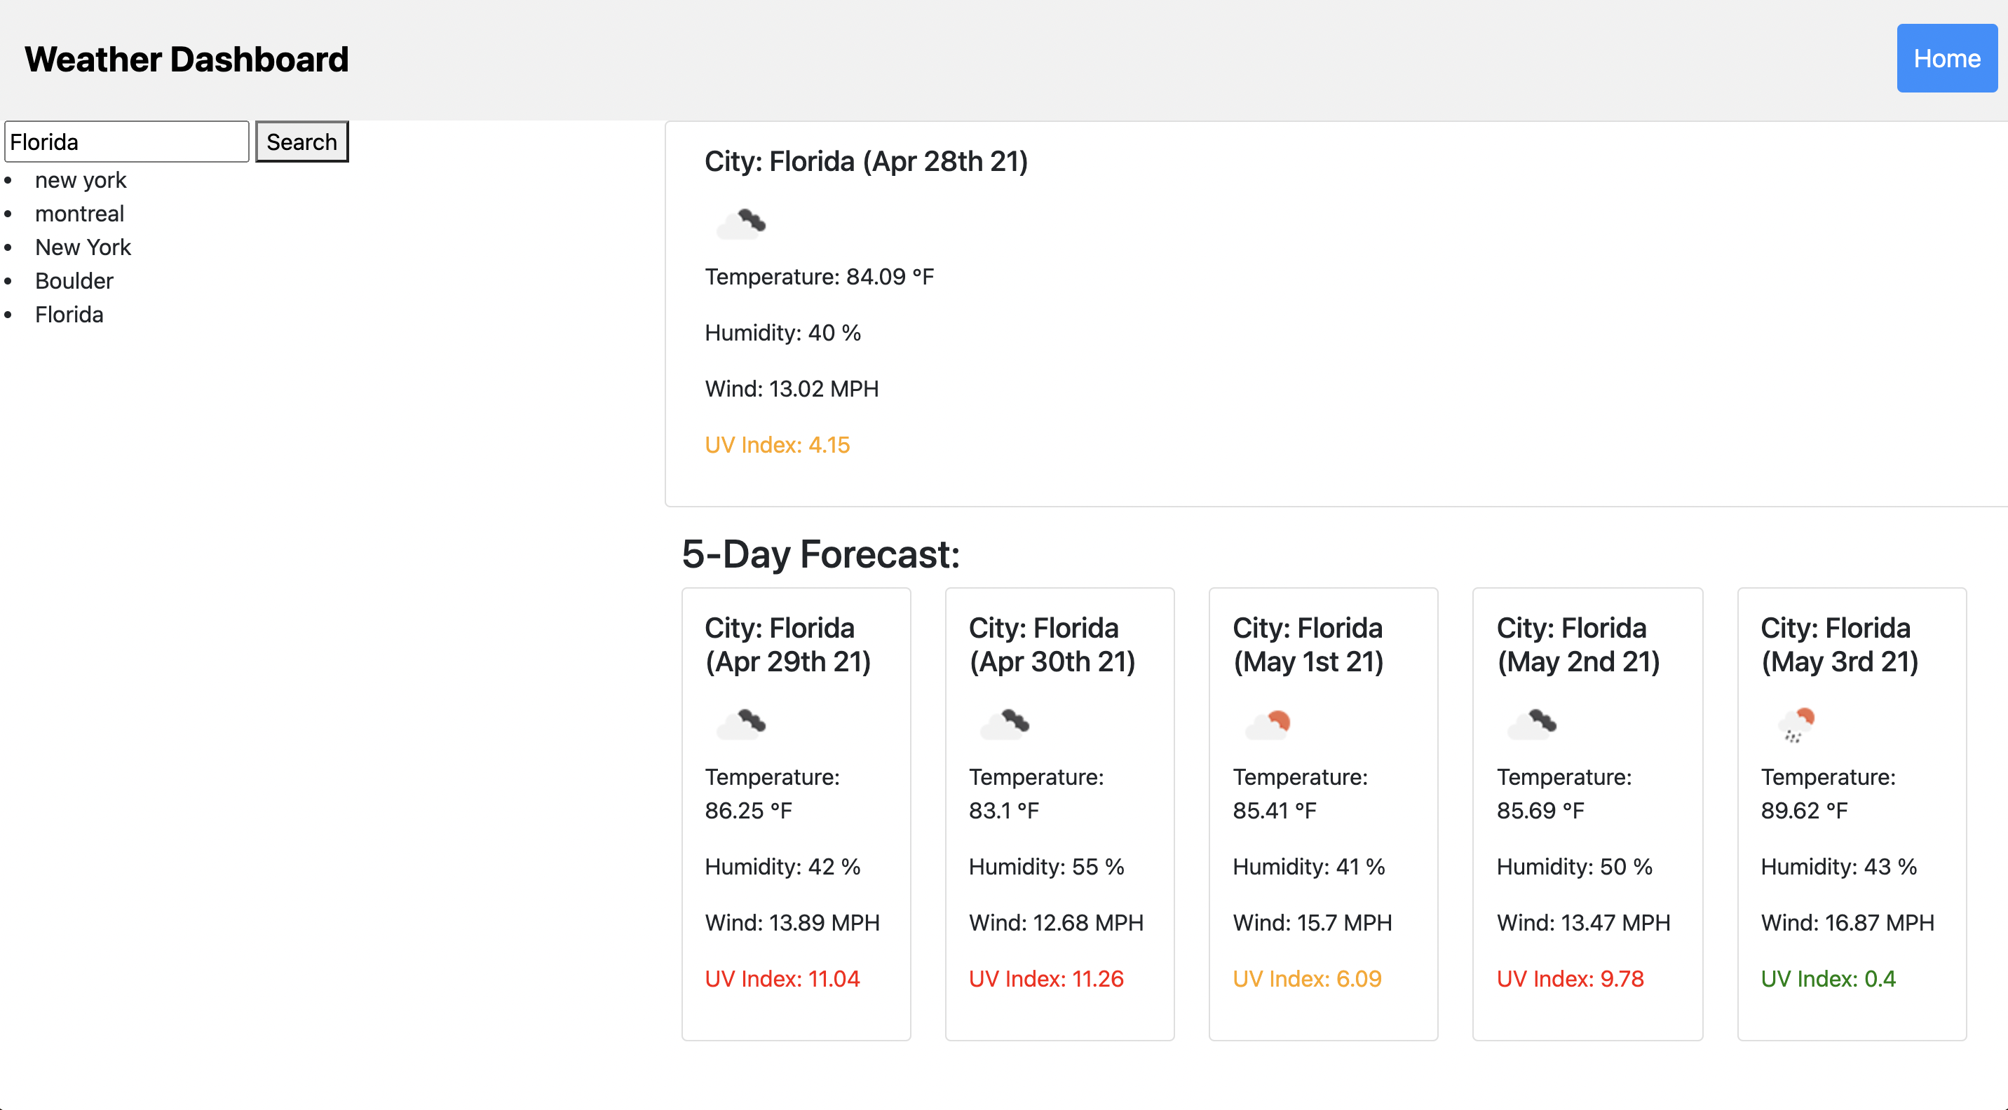Click the May 1st partly sunny icon

click(x=1268, y=724)
